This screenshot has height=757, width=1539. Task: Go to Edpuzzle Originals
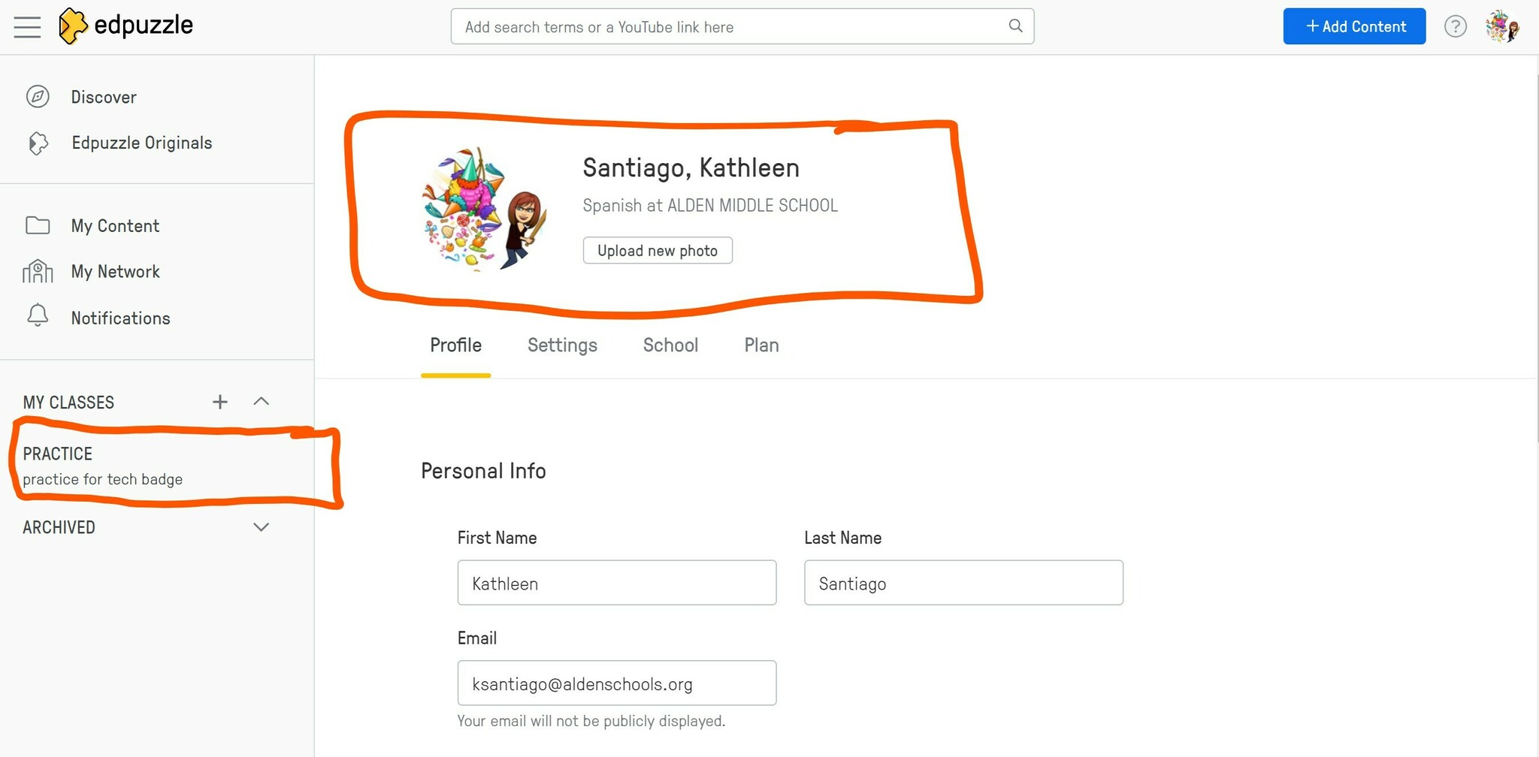141,143
